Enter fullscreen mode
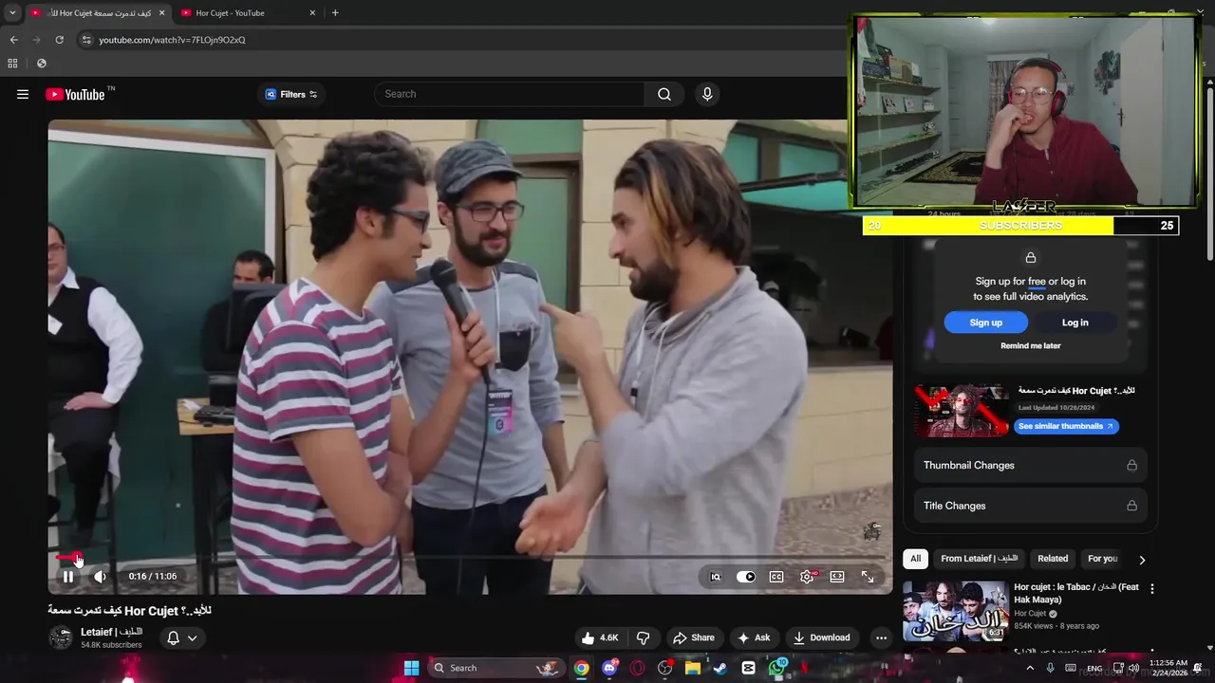Image resolution: width=1215 pixels, height=683 pixels. click(x=868, y=577)
